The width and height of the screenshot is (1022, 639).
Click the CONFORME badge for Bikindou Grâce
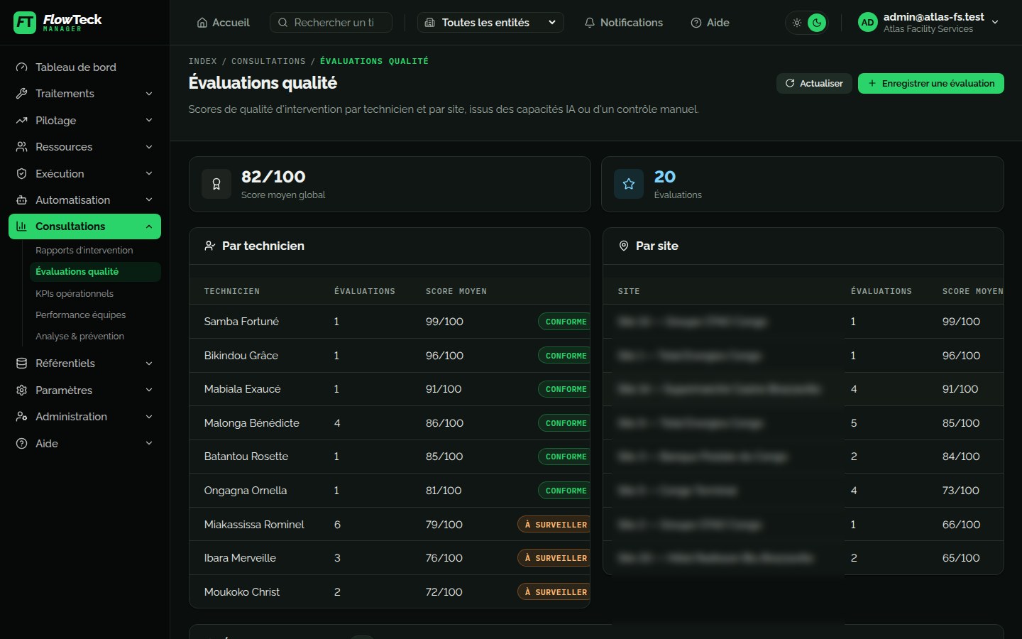564,356
